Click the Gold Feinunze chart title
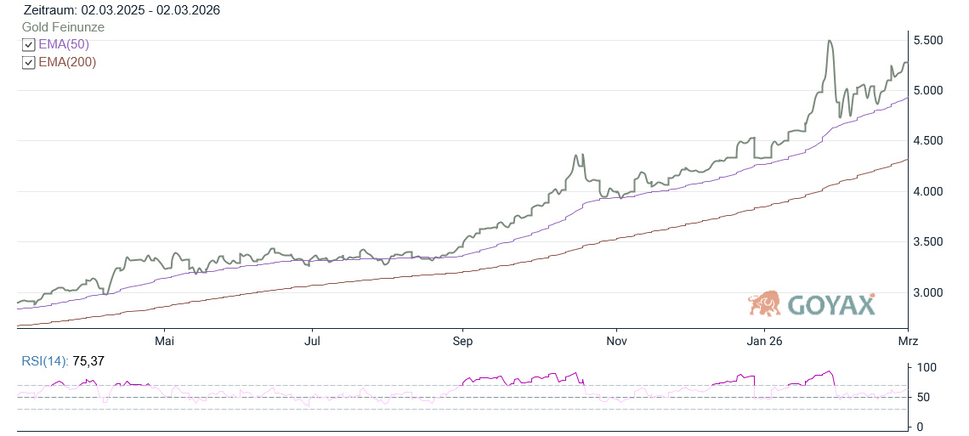Image resolution: width=969 pixels, height=436 pixels. pos(64,27)
